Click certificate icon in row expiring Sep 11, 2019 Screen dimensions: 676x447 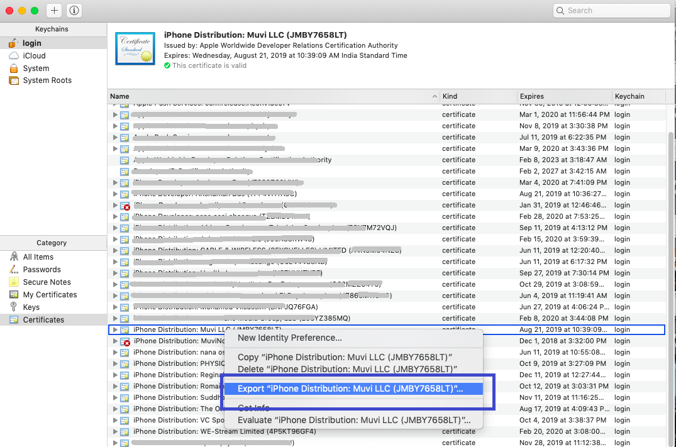tap(125, 228)
